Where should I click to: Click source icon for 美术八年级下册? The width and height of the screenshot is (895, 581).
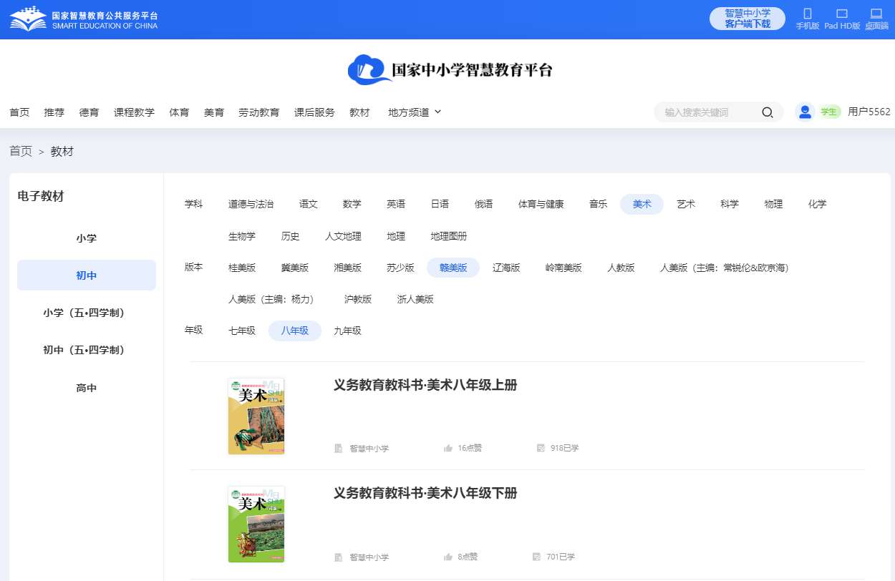[x=339, y=557]
